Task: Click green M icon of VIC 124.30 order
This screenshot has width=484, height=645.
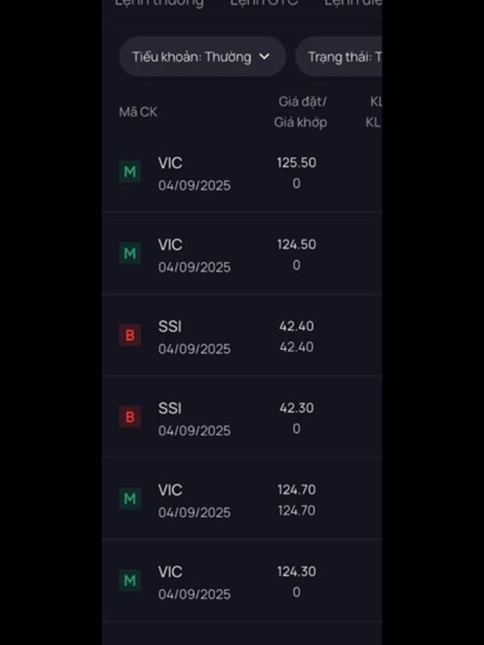Action: [130, 580]
